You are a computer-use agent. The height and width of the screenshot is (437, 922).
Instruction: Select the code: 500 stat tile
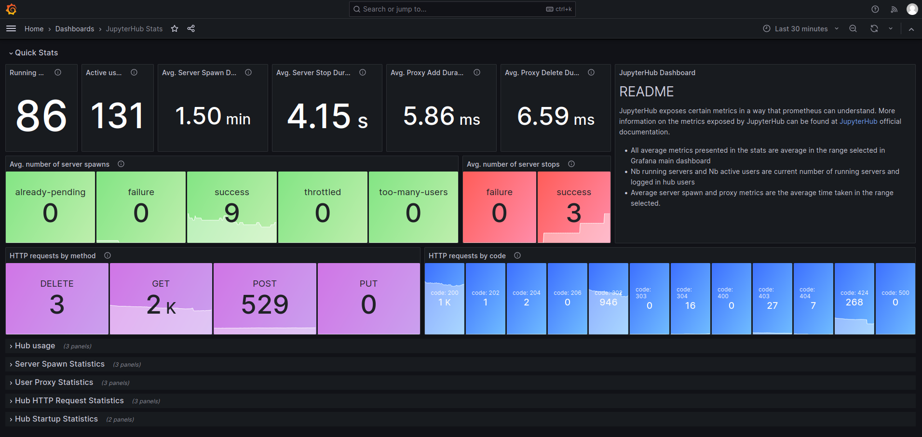click(x=895, y=299)
